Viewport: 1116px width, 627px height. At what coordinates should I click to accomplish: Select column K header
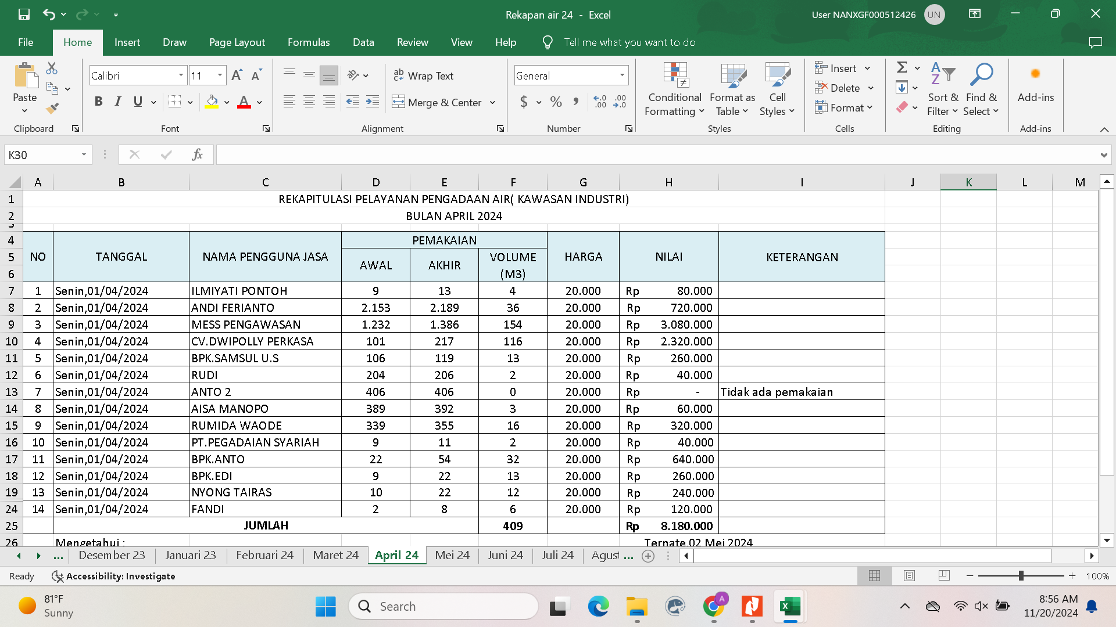pyautogui.click(x=968, y=182)
